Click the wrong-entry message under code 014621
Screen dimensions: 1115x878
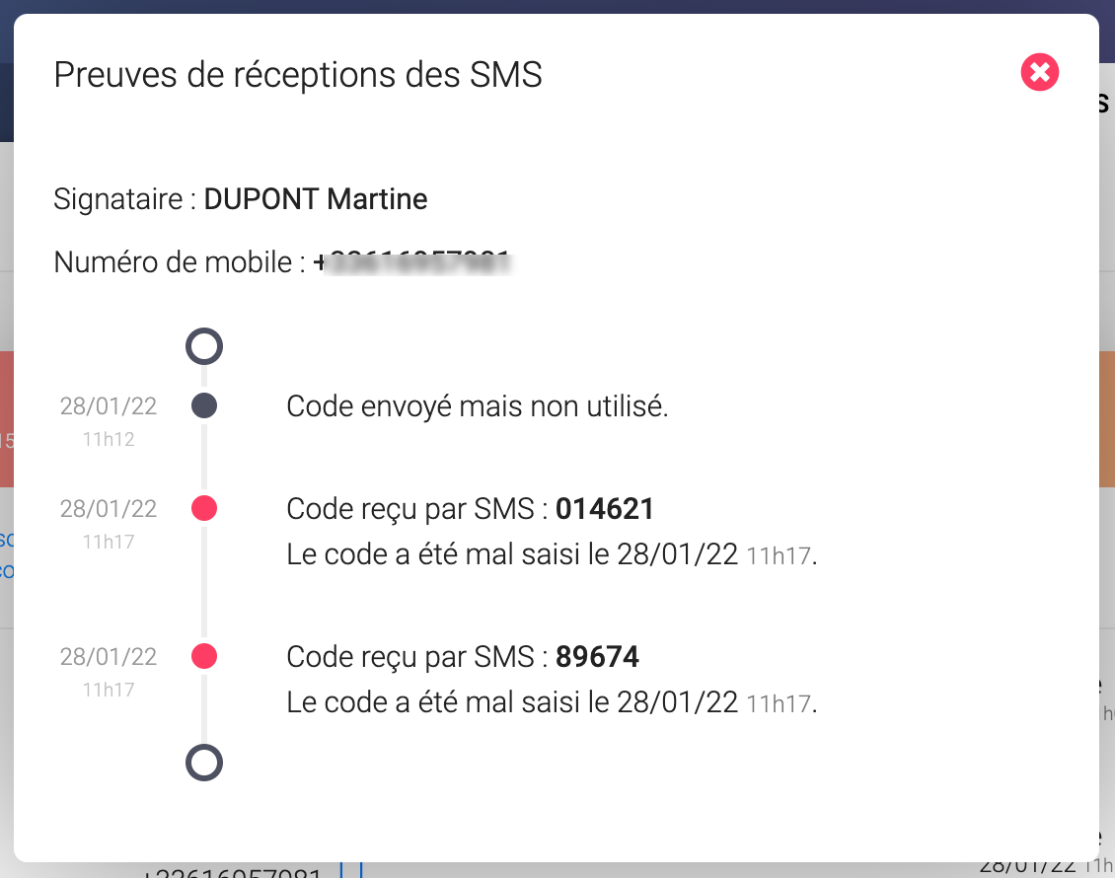coord(553,555)
